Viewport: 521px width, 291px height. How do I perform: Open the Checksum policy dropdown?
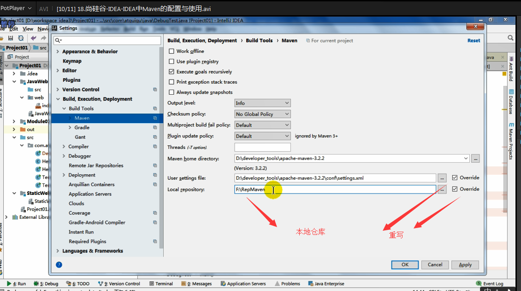[262, 114]
